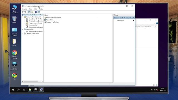Collapse the Gerenciamento do comput... actions section
This screenshot has height=100, width=178.
(x=133, y=18)
